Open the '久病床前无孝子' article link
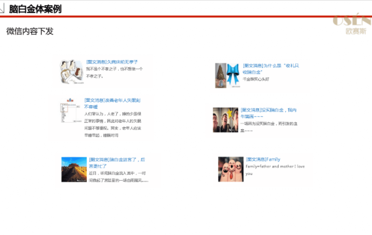The height and width of the screenshot is (235, 372). pyautogui.click(x=112, y=62)
